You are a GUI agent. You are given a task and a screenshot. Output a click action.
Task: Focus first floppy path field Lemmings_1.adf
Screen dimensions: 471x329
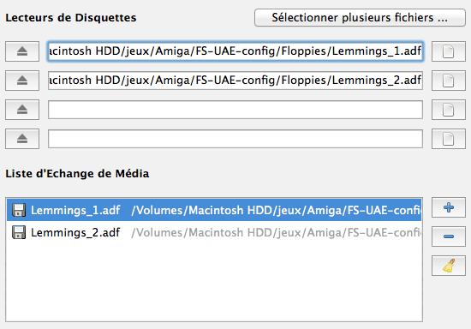[235, 51]
